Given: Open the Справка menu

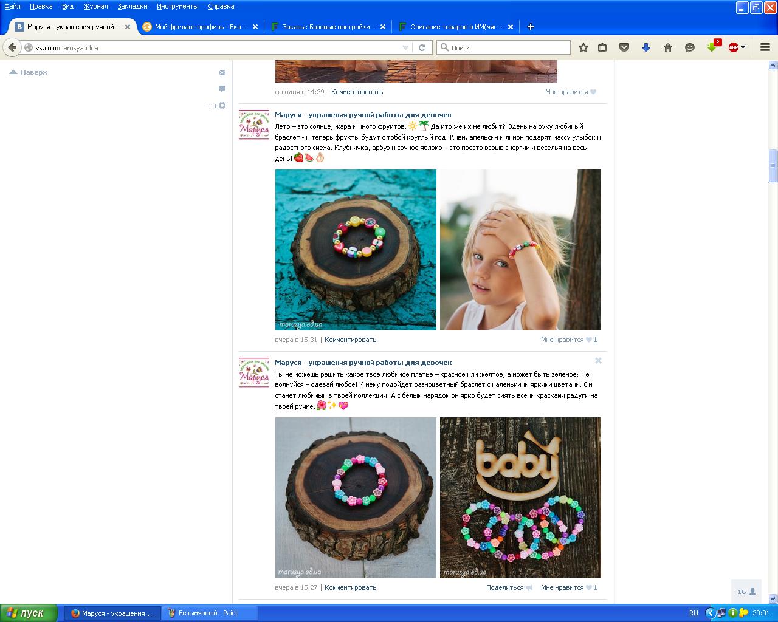Looking at the screenshot, I should pyautogui.click(x=221, y=6).
